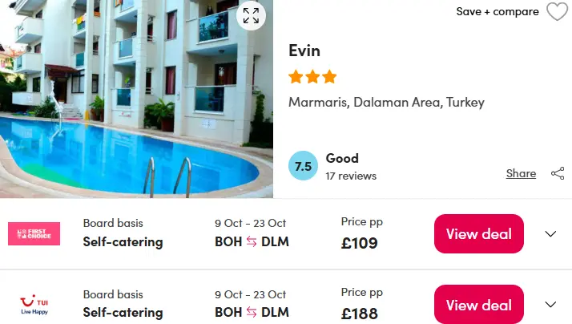View deal for £188 TUI offer
The image size is (572, 324).
[478, 304]
